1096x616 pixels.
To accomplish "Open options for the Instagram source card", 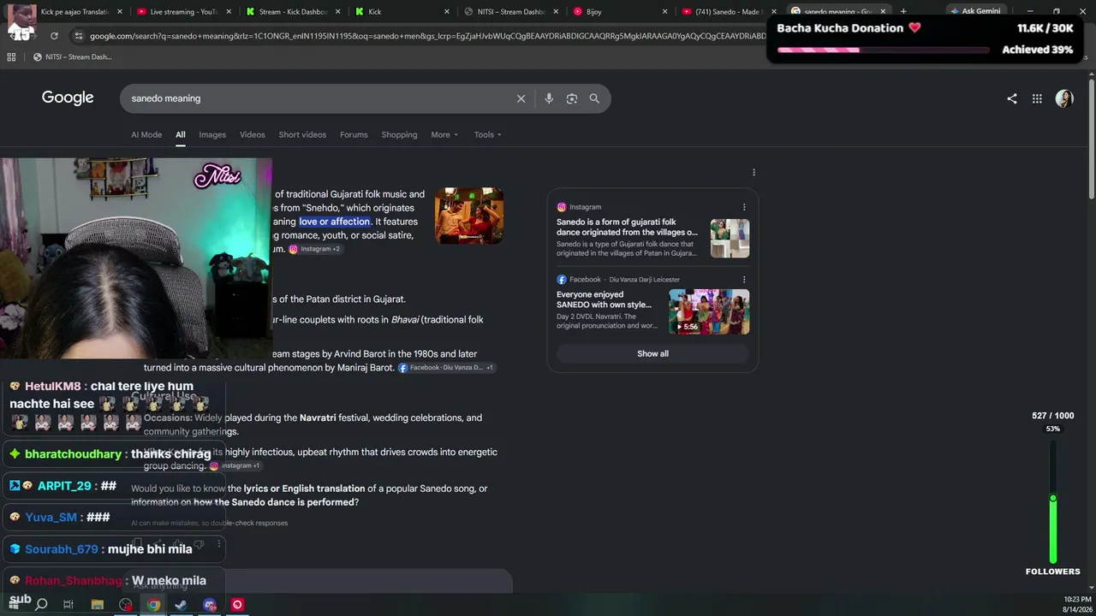I will click(744, 207).
